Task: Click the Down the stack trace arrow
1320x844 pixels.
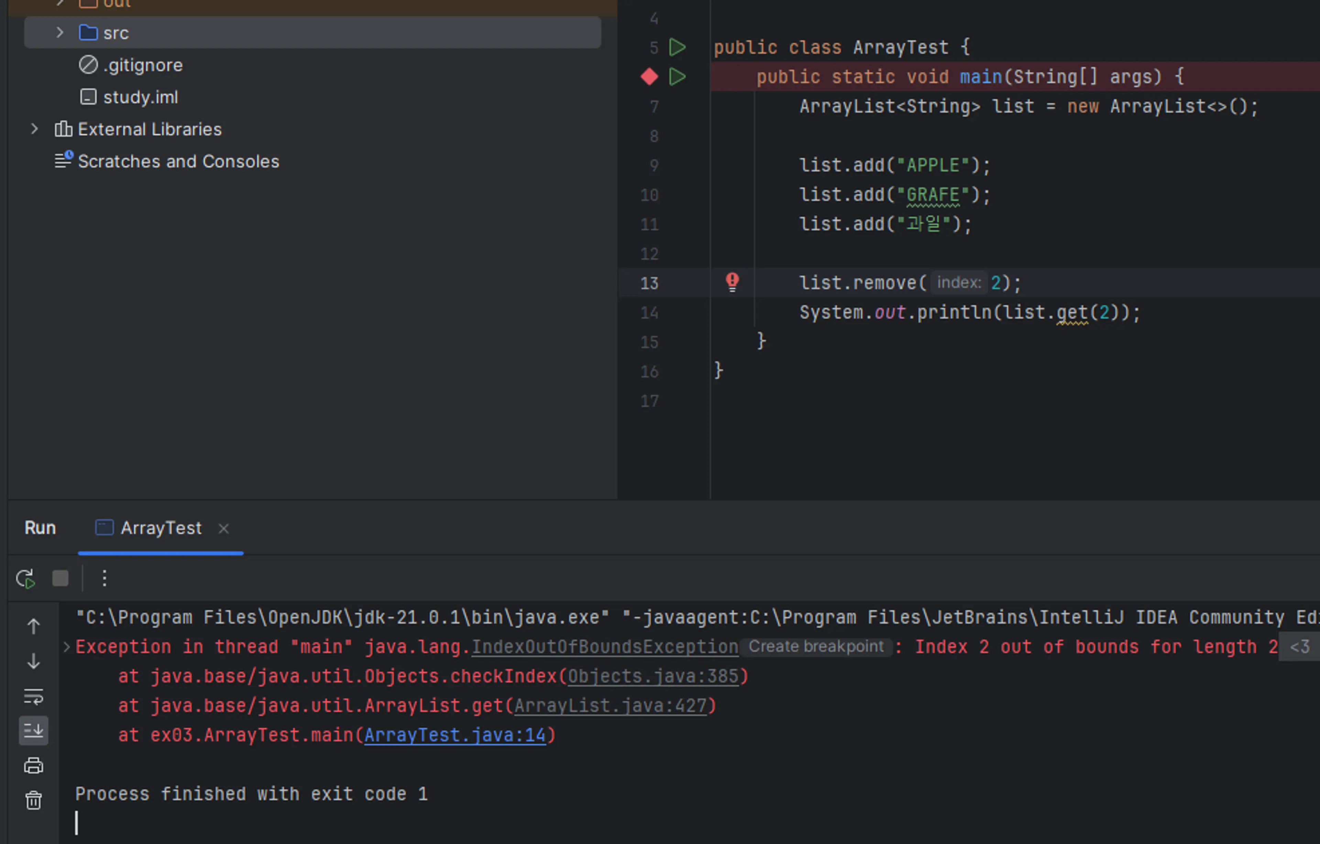Action: coord(33,662)
